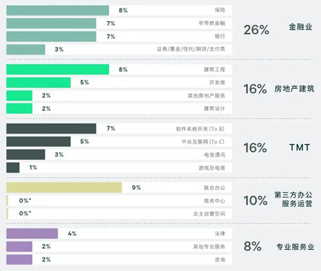Select the 非传统金融 7% bar
Image resolution: width=321 pixels, height=271 pixels.
point(51,23)
